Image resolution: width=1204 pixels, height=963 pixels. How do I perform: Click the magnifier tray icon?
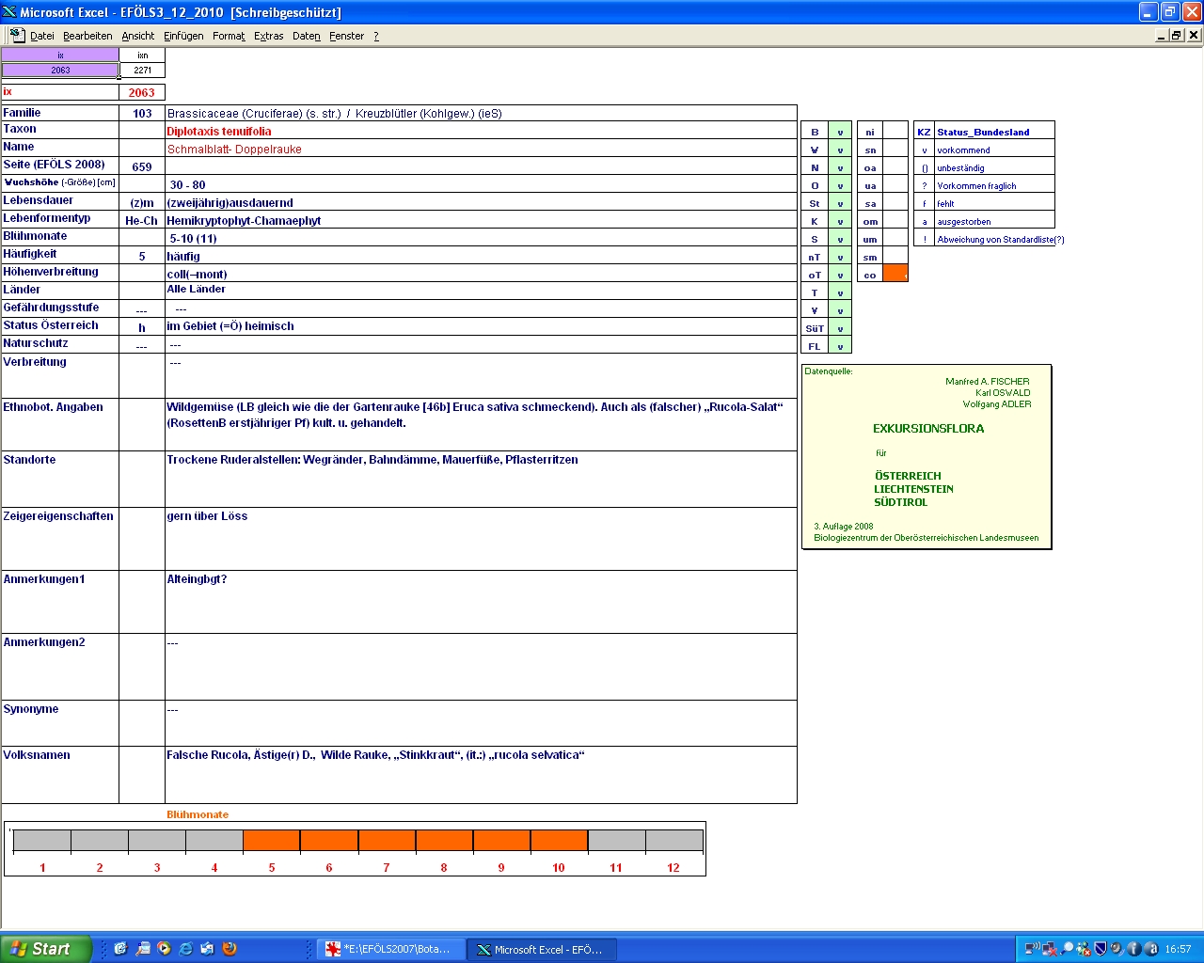point(1067,949)
